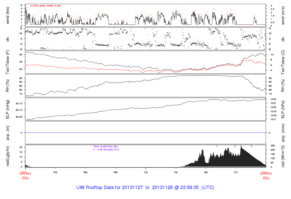This screenshot has height=199, width=291.
Task: Click the purple "2" marker in radiation panel
Action: tap(235, 146)
